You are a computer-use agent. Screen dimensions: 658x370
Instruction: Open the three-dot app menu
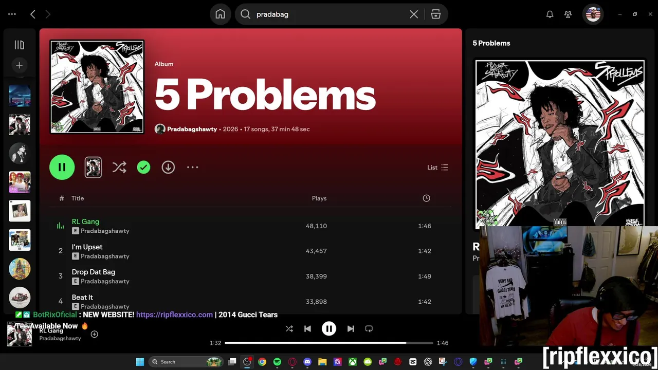(x=12, y=14)
